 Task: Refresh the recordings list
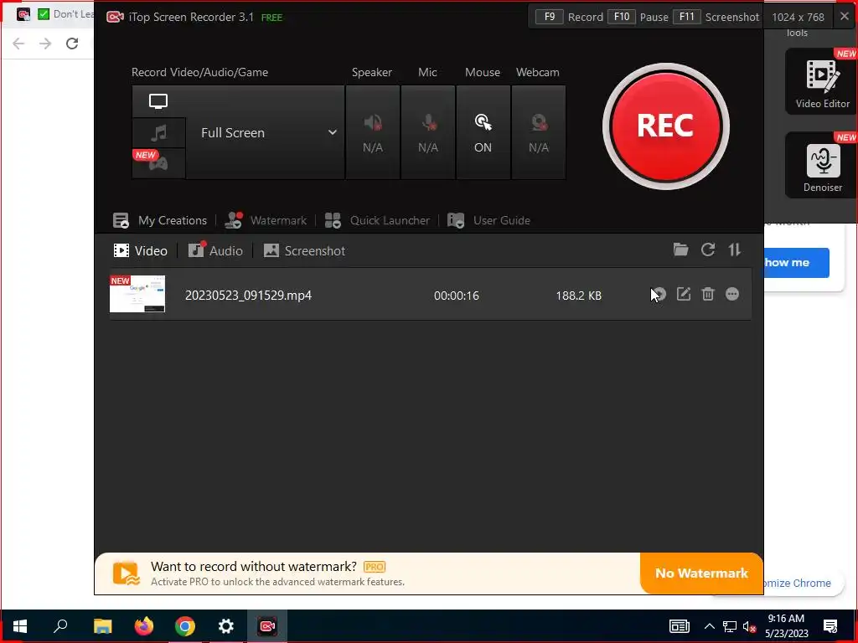coord(708,249)
